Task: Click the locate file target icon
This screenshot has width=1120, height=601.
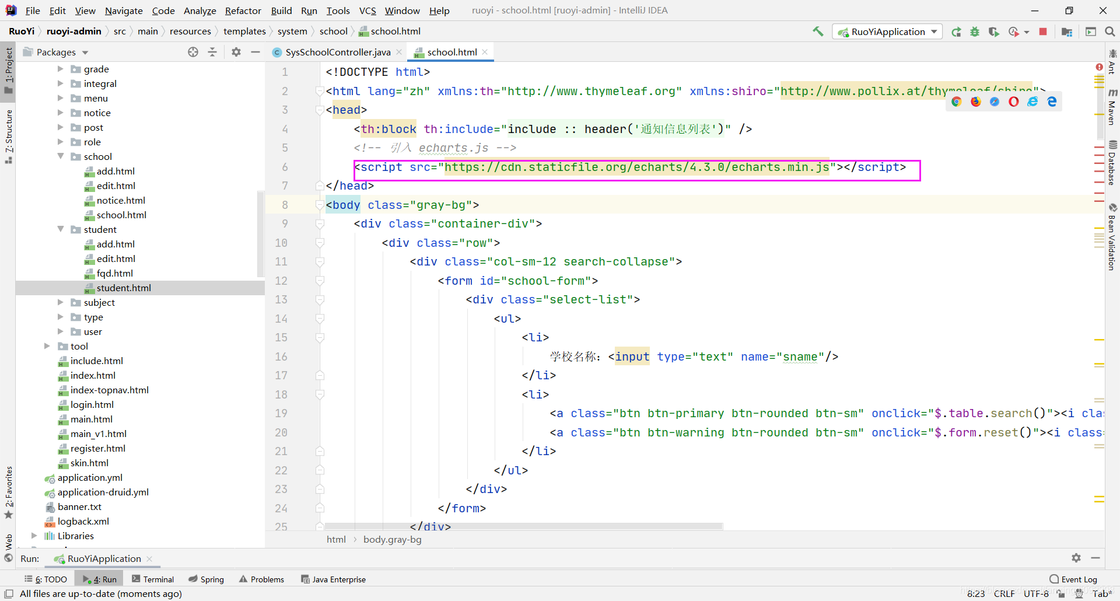Action: [x=193, y=52]
